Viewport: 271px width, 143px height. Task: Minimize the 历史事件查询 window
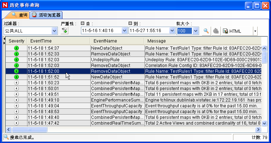249,5
